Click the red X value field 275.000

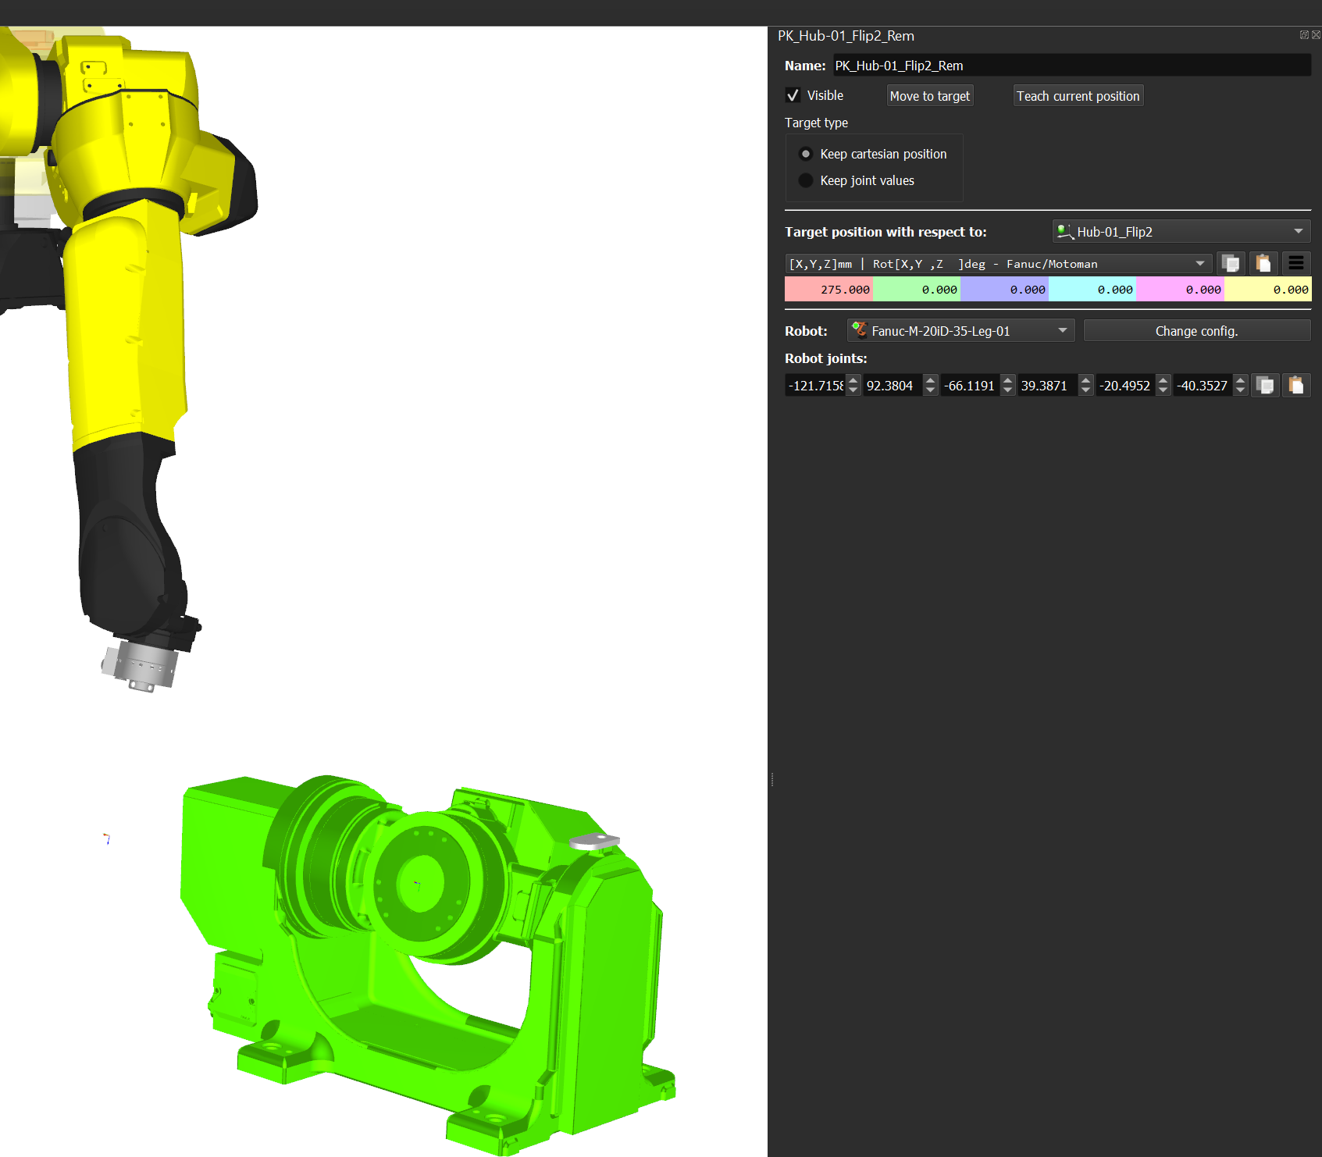coord(828,290)
